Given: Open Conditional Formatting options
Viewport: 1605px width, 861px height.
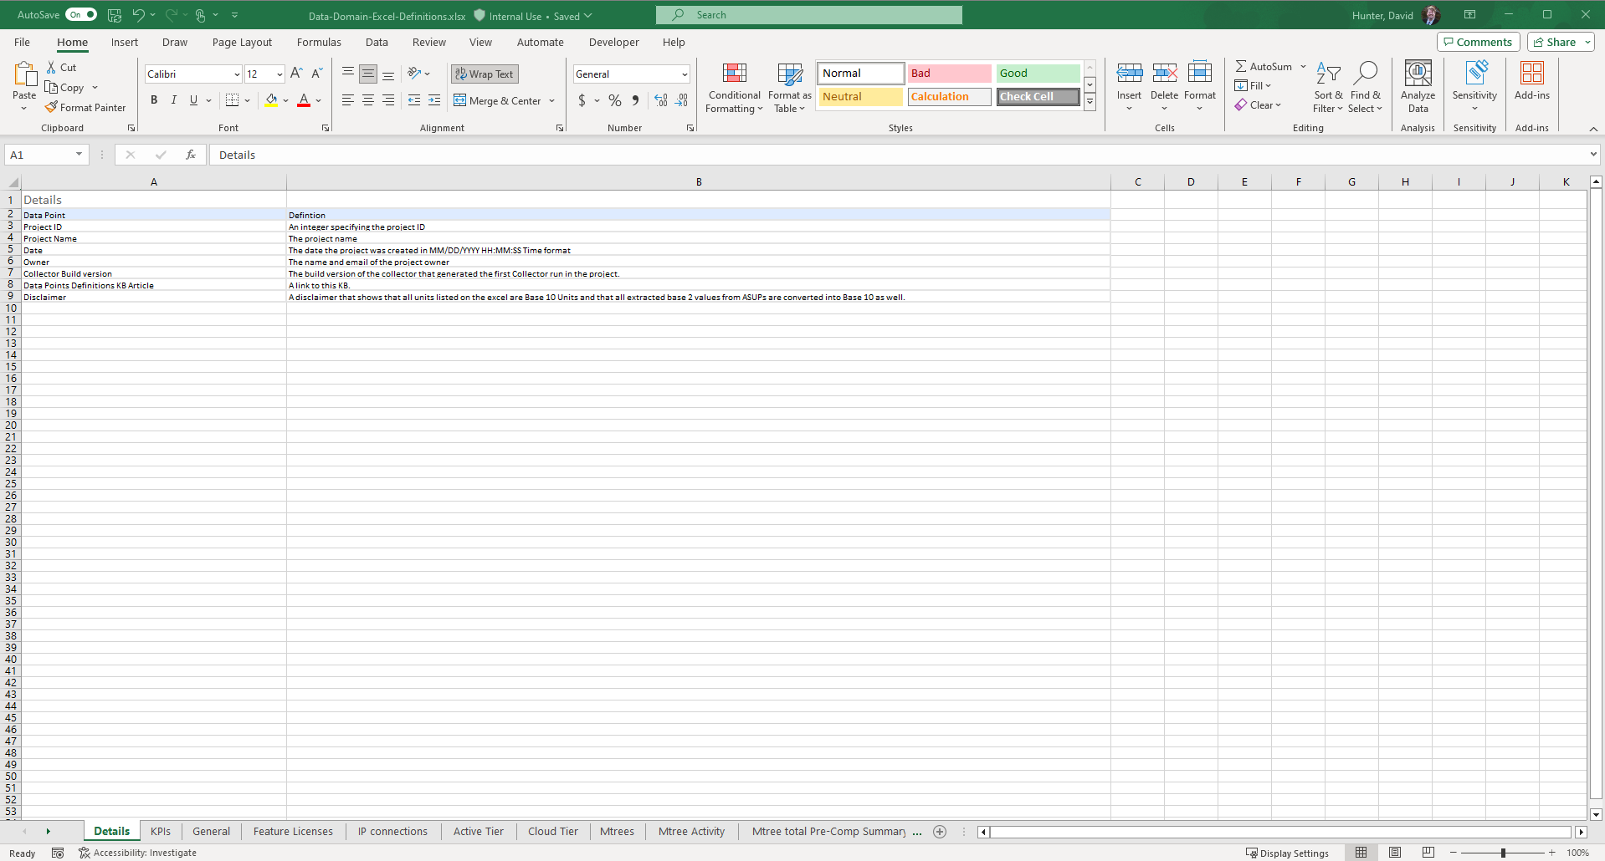Looking at the screenshot, I should coord(733,89).
